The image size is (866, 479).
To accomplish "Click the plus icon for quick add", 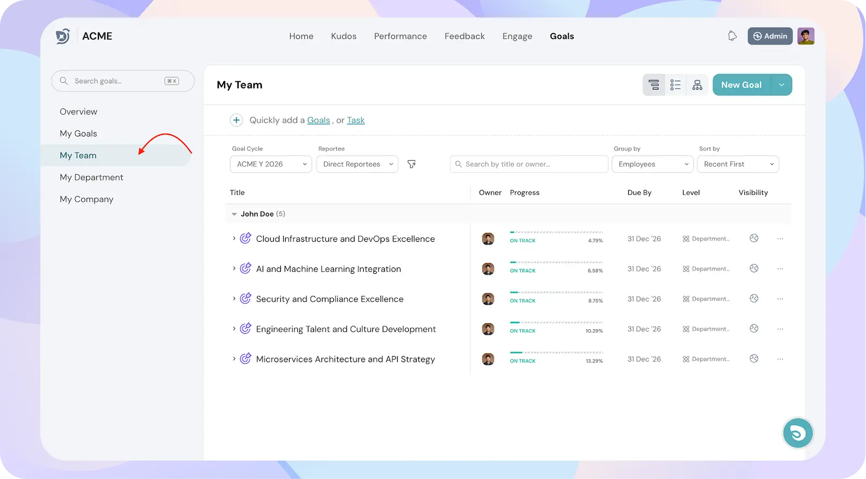I will point(237,120).
